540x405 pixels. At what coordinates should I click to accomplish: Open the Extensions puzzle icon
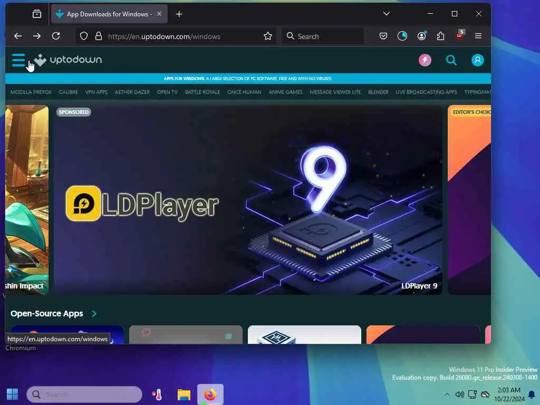(x=440, y=36)
